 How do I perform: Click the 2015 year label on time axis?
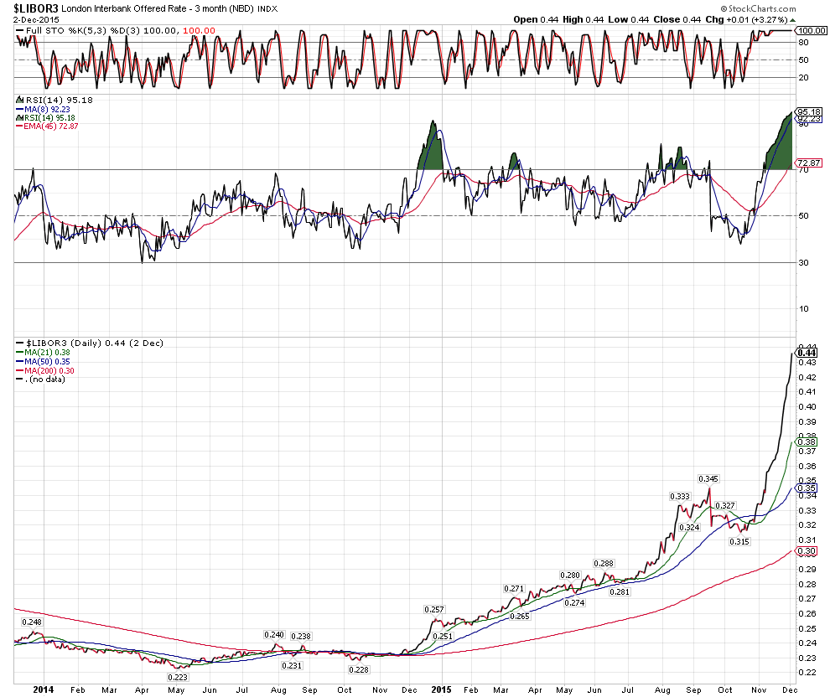[x=442, y=689]
